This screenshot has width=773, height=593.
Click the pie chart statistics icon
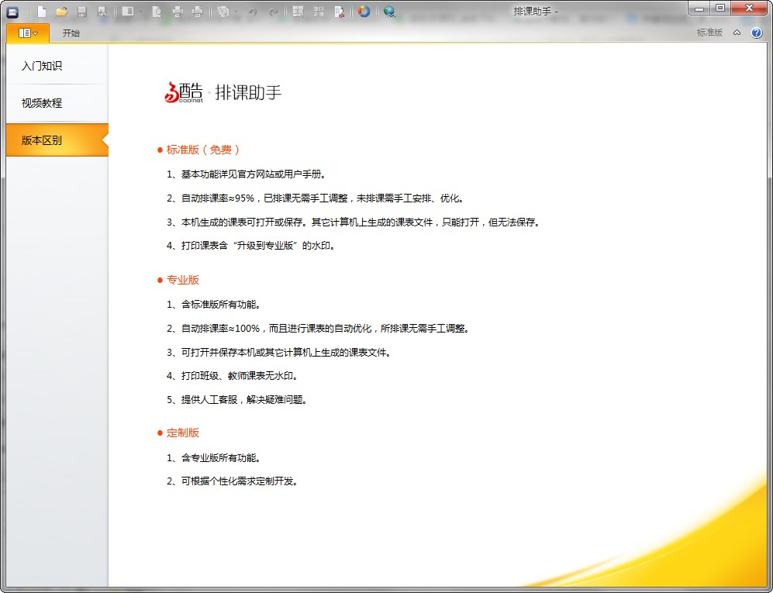364,12
